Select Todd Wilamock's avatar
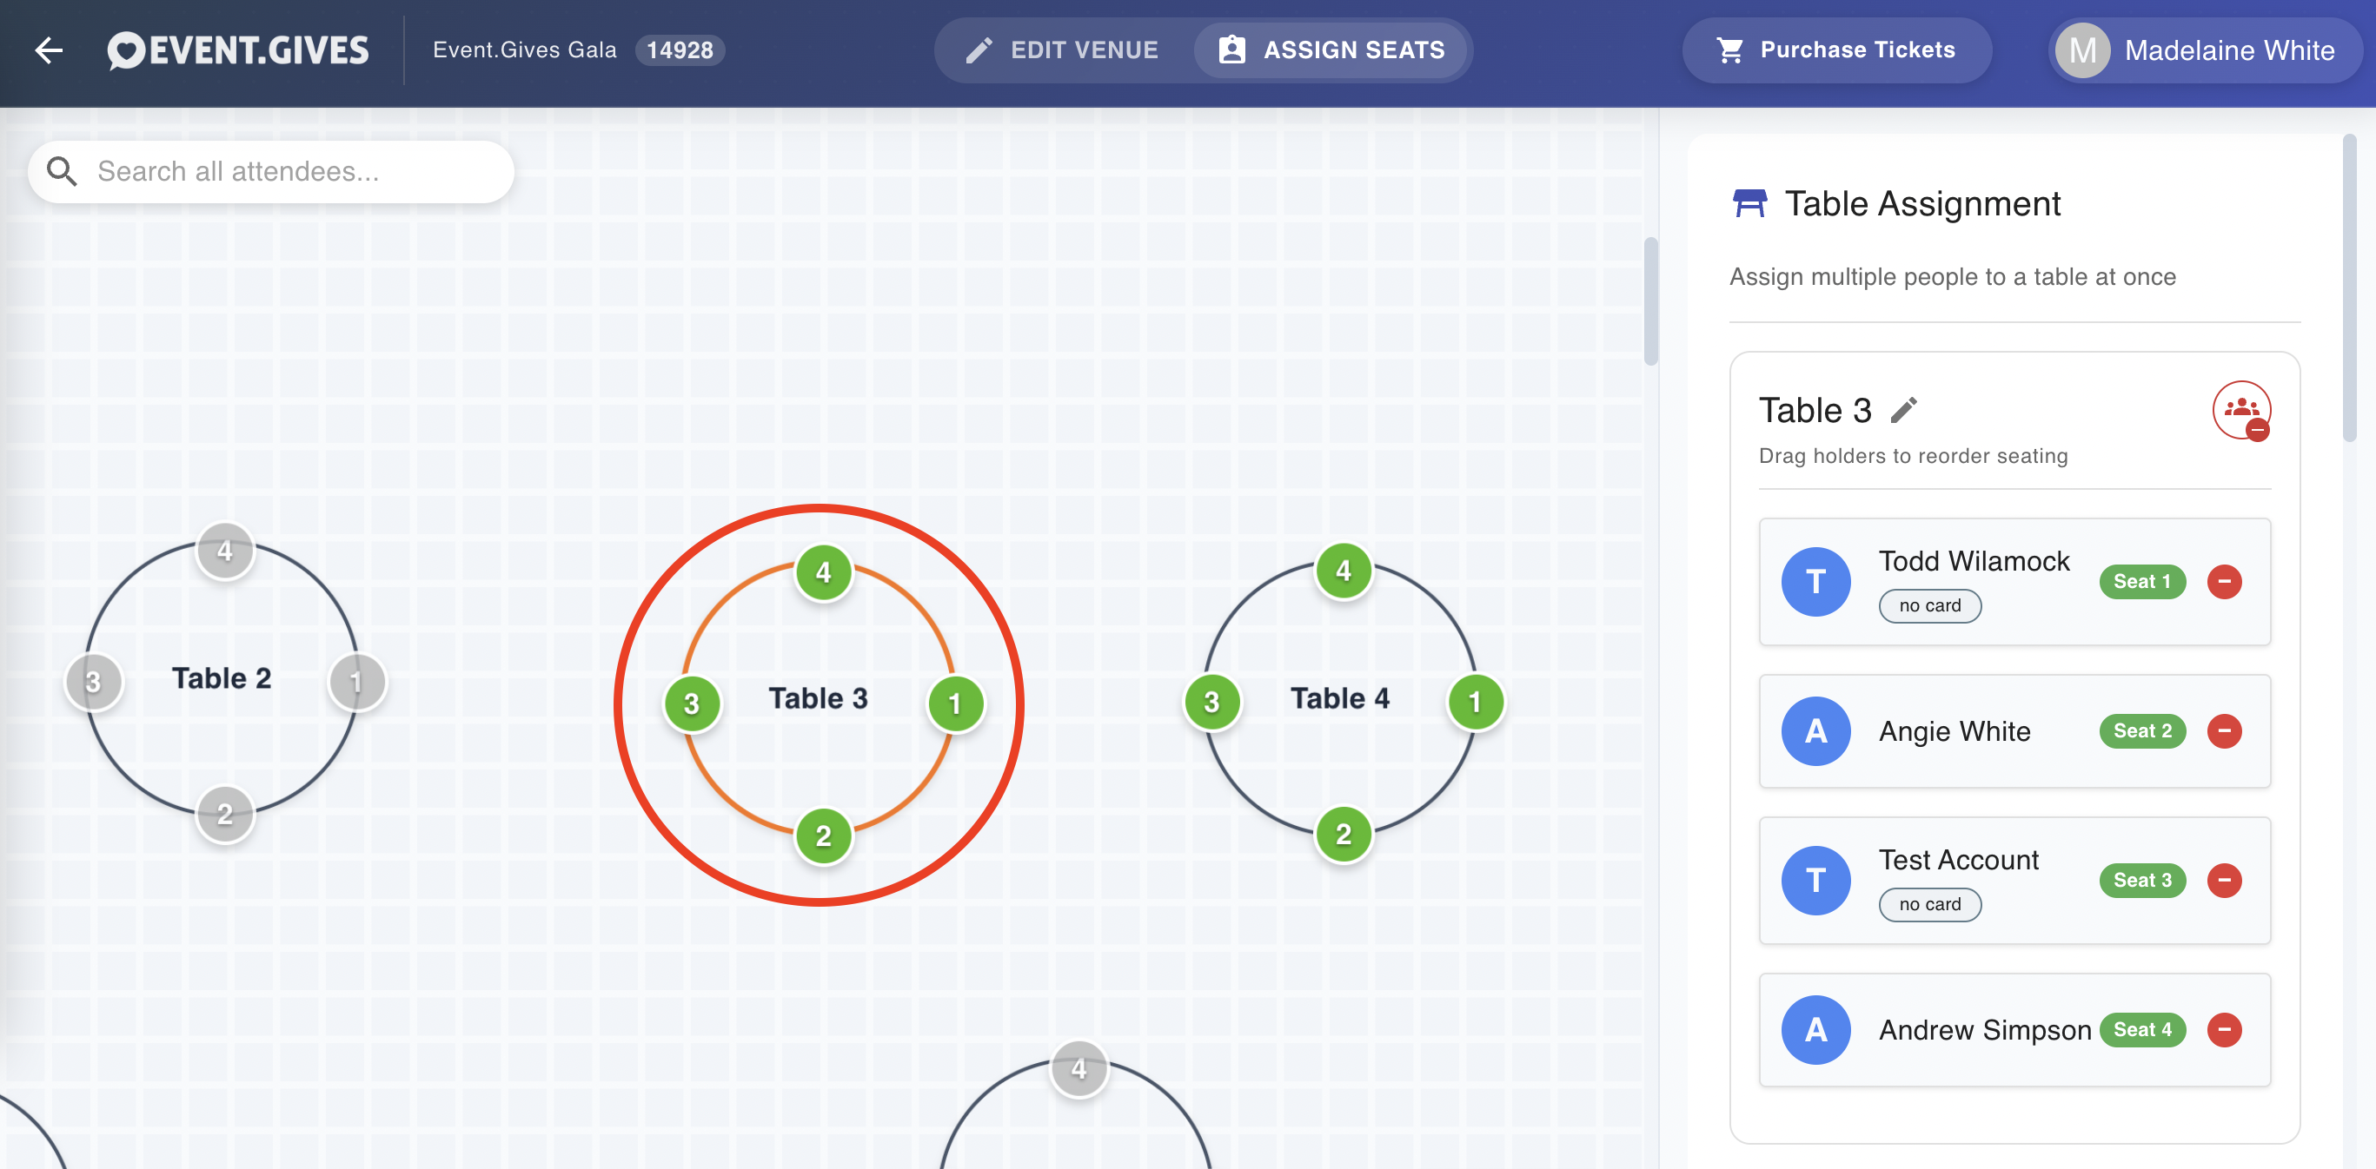Image resolution: width=2376 pixels, height=1169 pixels. pyautogui.click(x=1815, y=582)
